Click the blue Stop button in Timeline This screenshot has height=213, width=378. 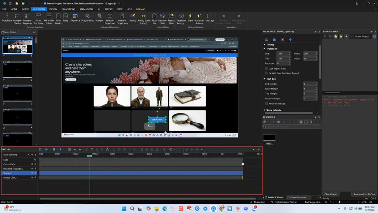[x=54, y=149]
